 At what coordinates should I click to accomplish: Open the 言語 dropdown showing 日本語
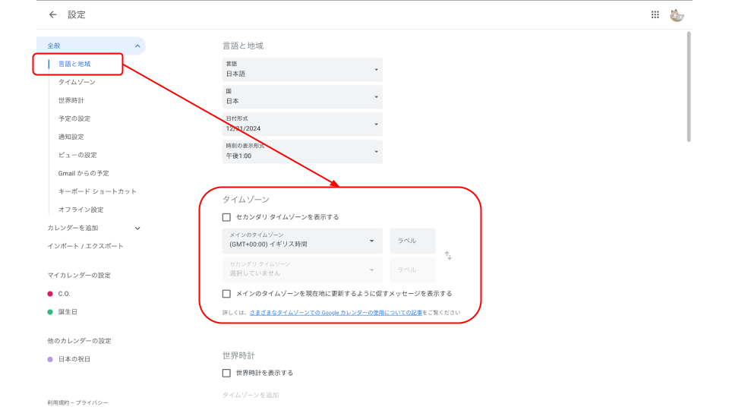302,70
